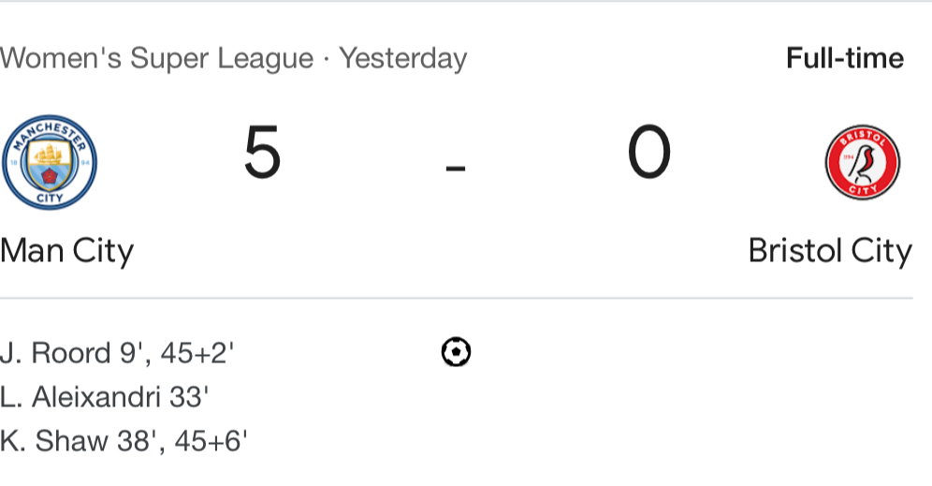Click the Manchester City club crest

click(50, 162)
